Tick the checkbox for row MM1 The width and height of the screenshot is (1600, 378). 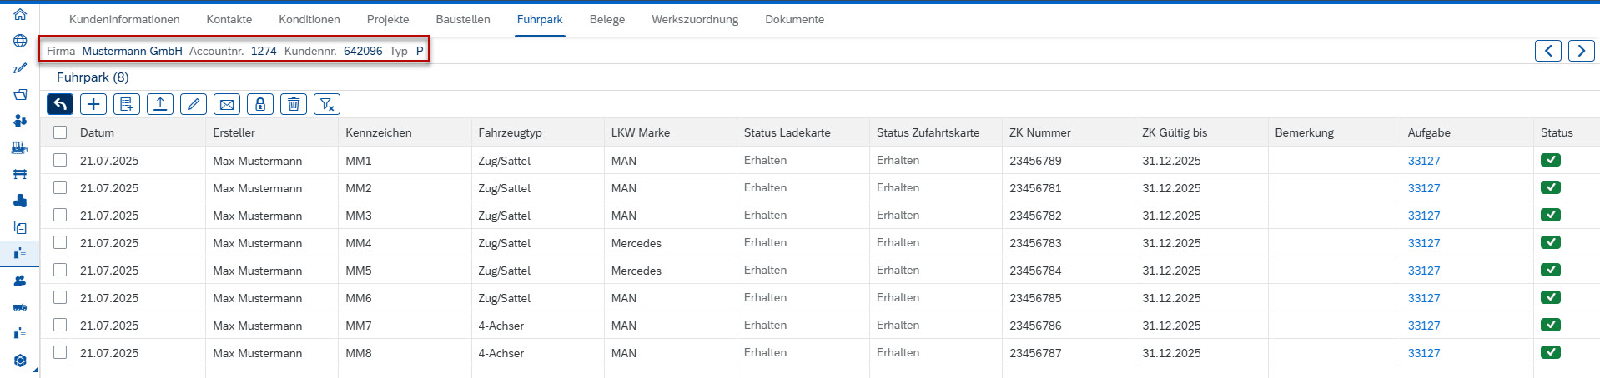point(60,160)
